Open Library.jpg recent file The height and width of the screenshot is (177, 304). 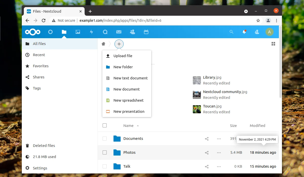(x=212, y=78)
